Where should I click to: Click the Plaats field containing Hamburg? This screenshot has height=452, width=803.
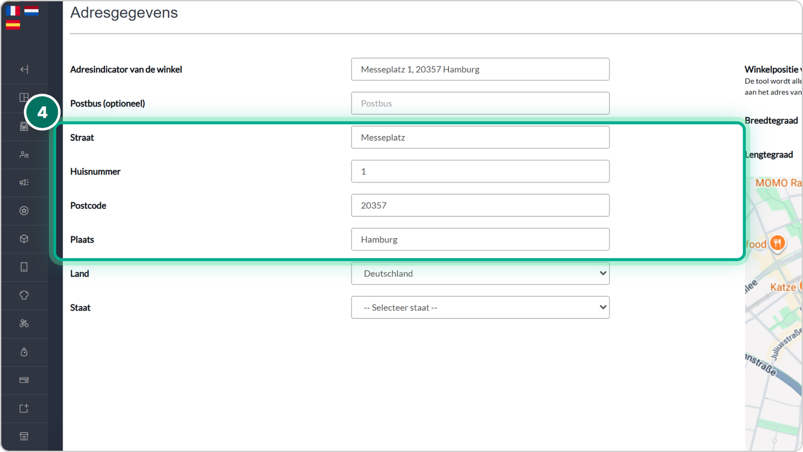[480, 240]
